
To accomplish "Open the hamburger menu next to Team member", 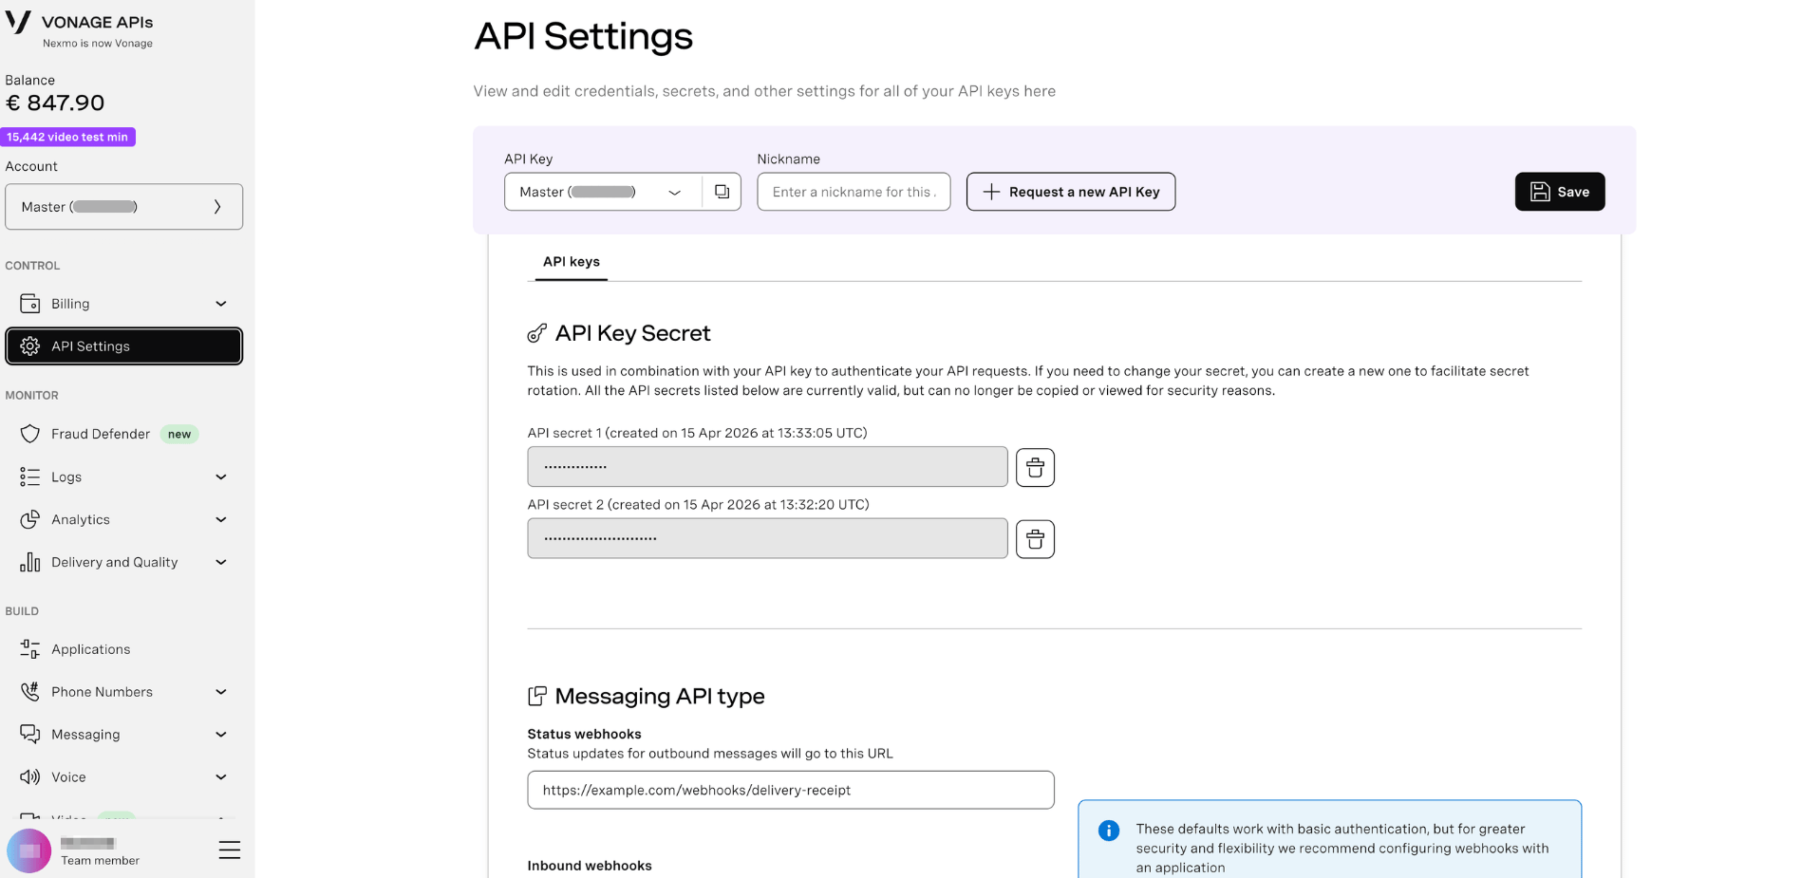I will click(x=230, y=850).
